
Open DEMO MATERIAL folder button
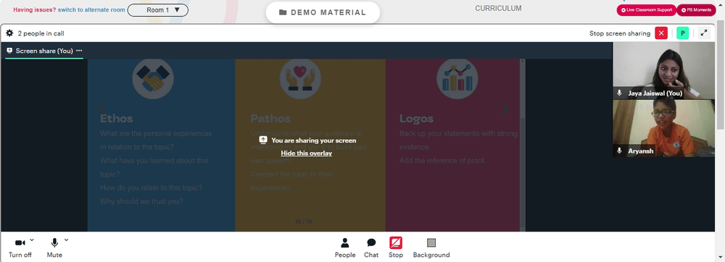[323, 12]
